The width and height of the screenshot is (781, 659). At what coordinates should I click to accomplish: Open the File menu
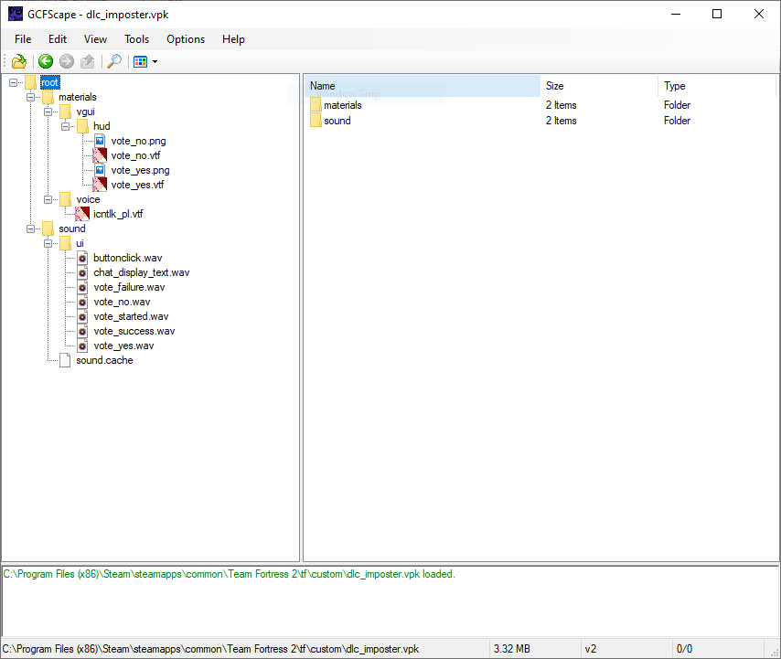click(23, 39)
